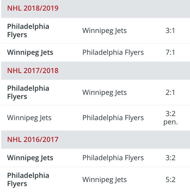The width and height of the screenshot is (190, 192).
Task: Open the NHL 2017/2018 season heading
Action: [x=33, y=71]
